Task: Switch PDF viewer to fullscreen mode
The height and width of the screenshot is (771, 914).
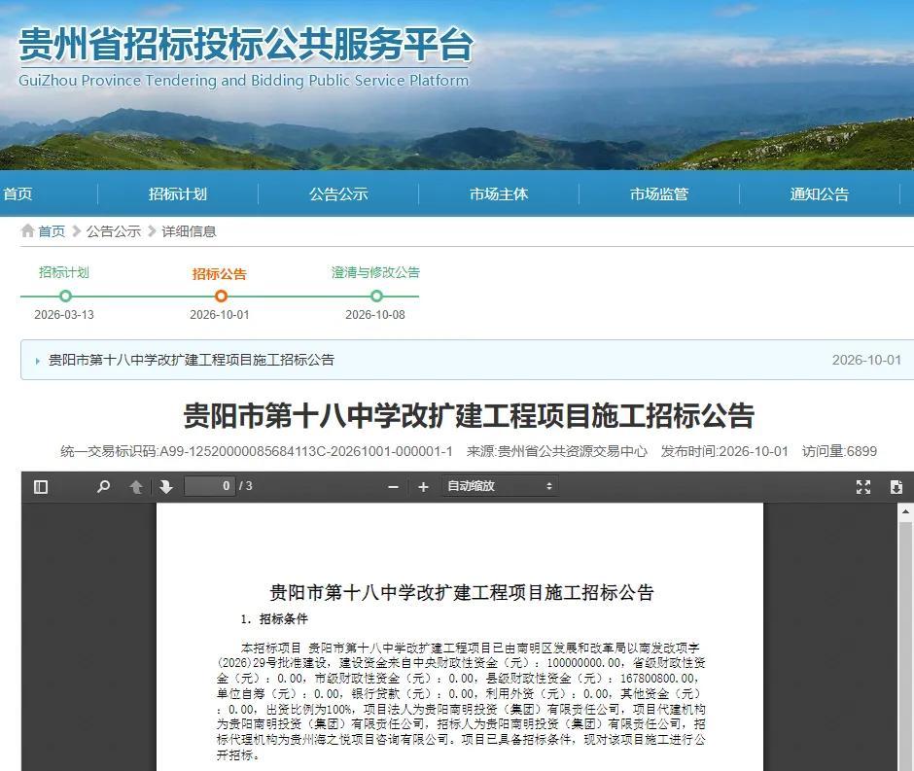Action: point(863,486)
